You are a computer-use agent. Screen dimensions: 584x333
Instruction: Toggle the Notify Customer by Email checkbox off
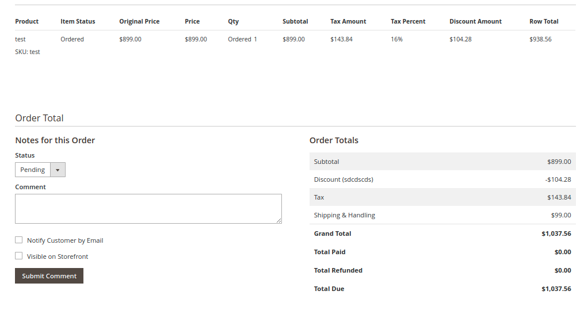point(18,240)
